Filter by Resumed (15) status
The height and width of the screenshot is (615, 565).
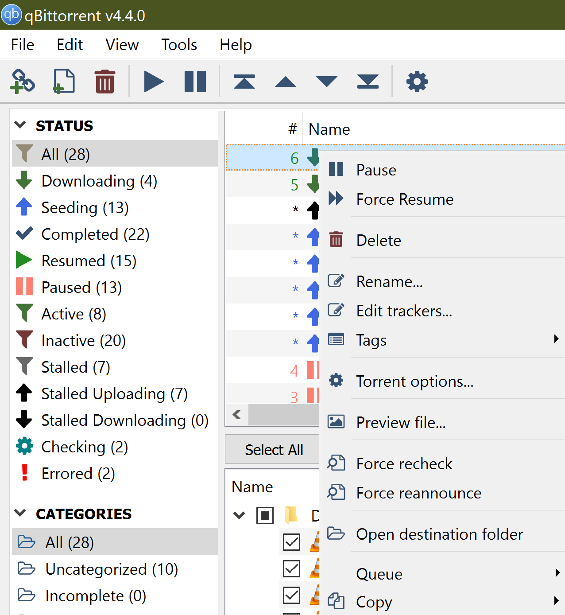115,261
